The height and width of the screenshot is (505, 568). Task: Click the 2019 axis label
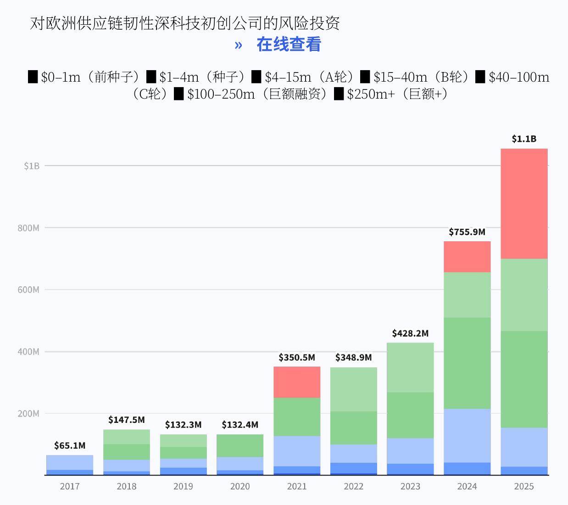pyautogui.click(x=183, y=486)
